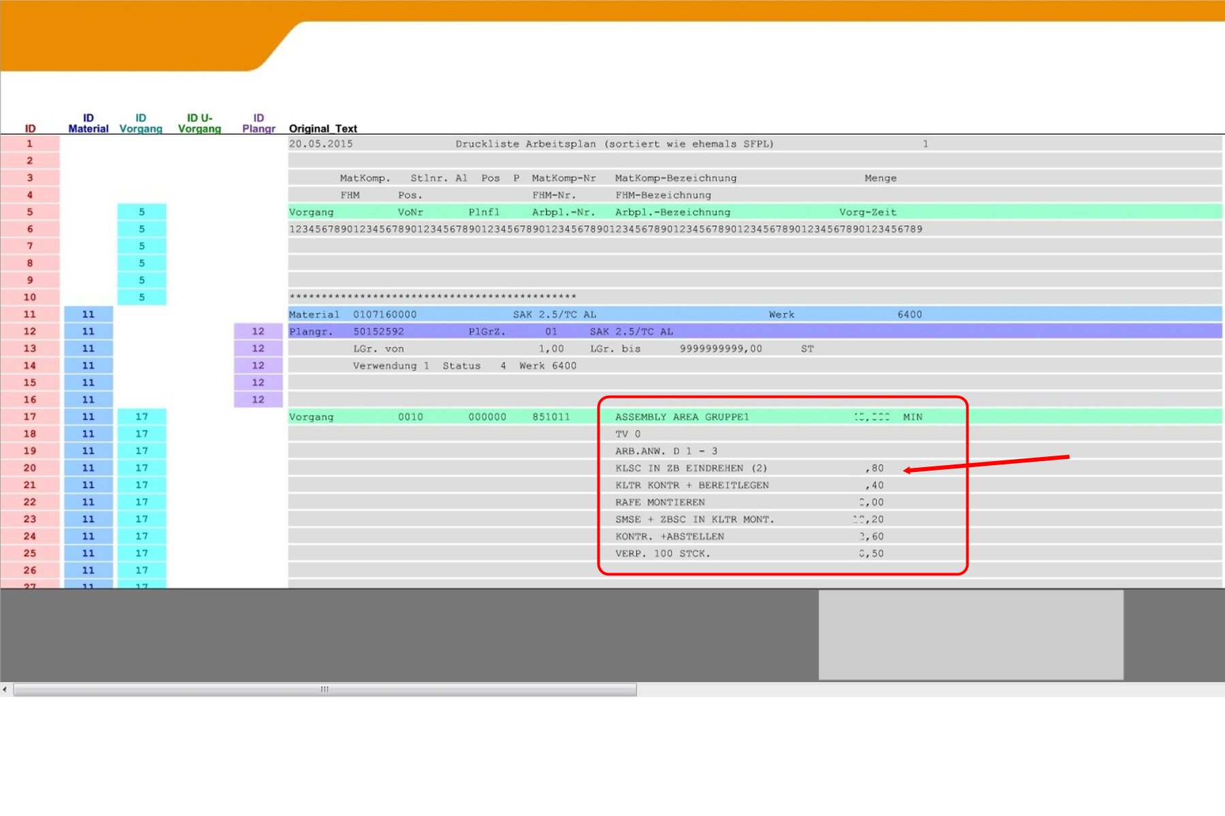Select the MatKomp. Stlnr. header text row

pyautogui.click(x=755, y=177)
